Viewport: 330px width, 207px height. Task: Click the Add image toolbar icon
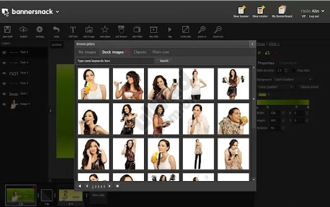pos(89,30)
